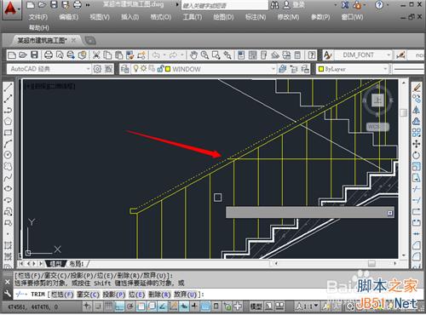The image size is (426, 315).
Task: Choose the Mirror modify tool
Action: pyautogui.click(x=417, y=110)
